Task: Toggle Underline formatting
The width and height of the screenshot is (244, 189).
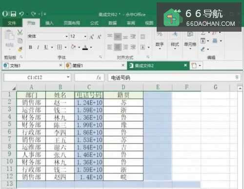Action: pos(46,47)
